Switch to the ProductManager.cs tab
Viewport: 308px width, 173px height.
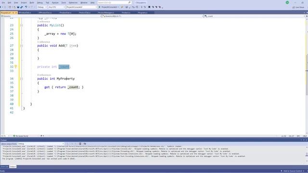click(x=106, y=13)
